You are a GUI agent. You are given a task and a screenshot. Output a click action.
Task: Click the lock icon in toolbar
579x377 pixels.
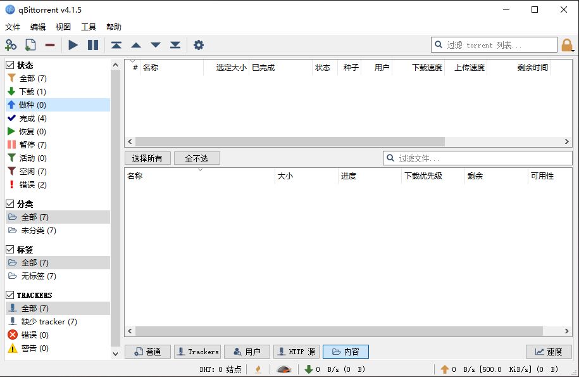click(x=566, y=45)
